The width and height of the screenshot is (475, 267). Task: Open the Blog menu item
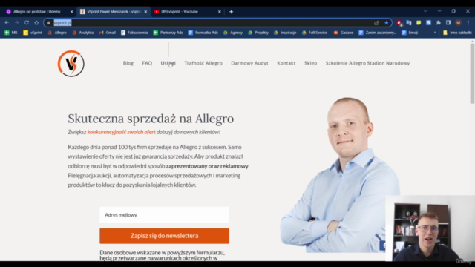tap(128, 63)
